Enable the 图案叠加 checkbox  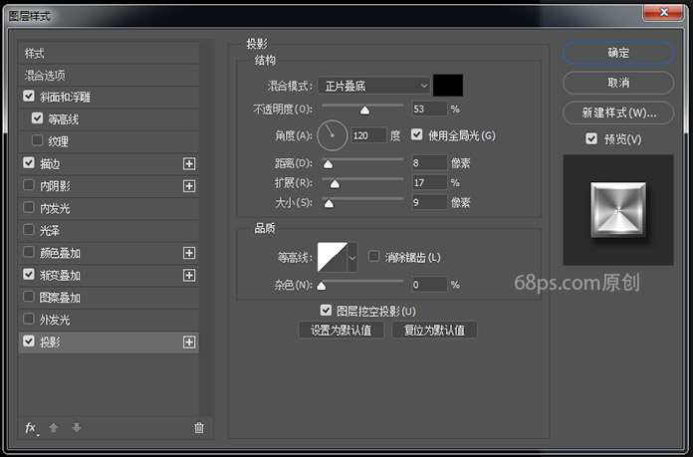28,296
